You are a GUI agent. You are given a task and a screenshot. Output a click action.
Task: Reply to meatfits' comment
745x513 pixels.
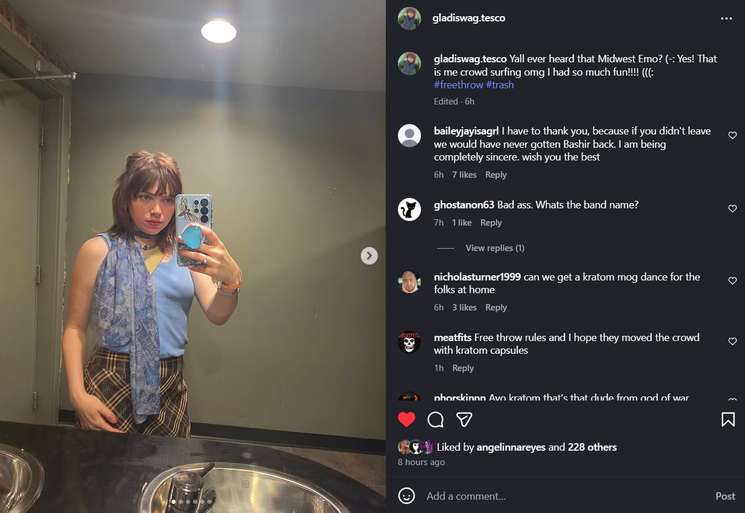pos(463,368)
